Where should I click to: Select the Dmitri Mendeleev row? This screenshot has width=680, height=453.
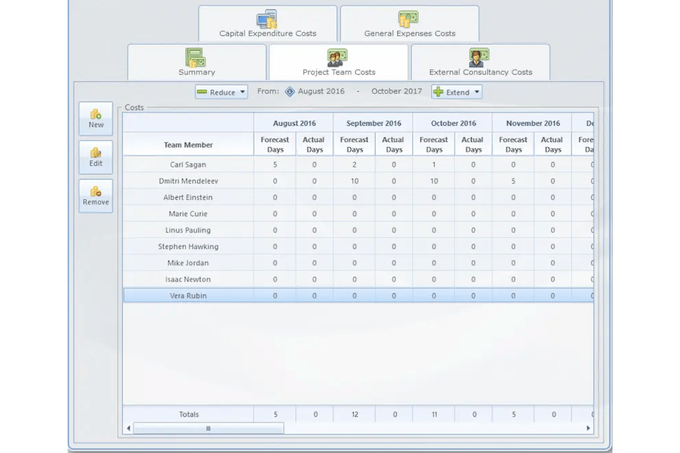tap(358, 181)
